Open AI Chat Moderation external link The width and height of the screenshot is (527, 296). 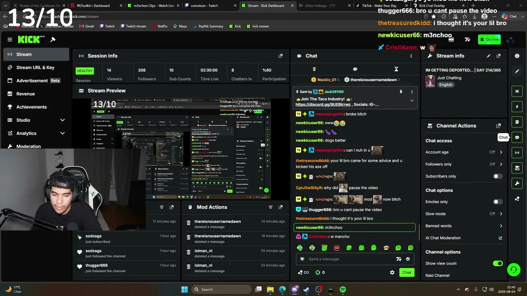(501, 238)
